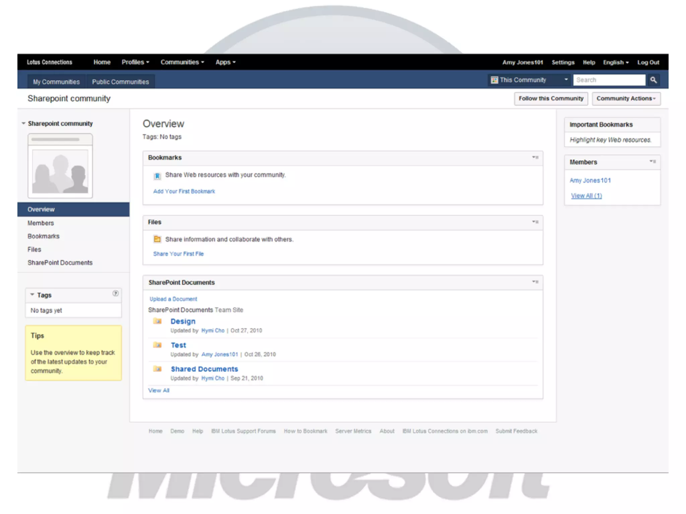
Task: Collapse the Tags section triangle
Action: coord(32,295)
